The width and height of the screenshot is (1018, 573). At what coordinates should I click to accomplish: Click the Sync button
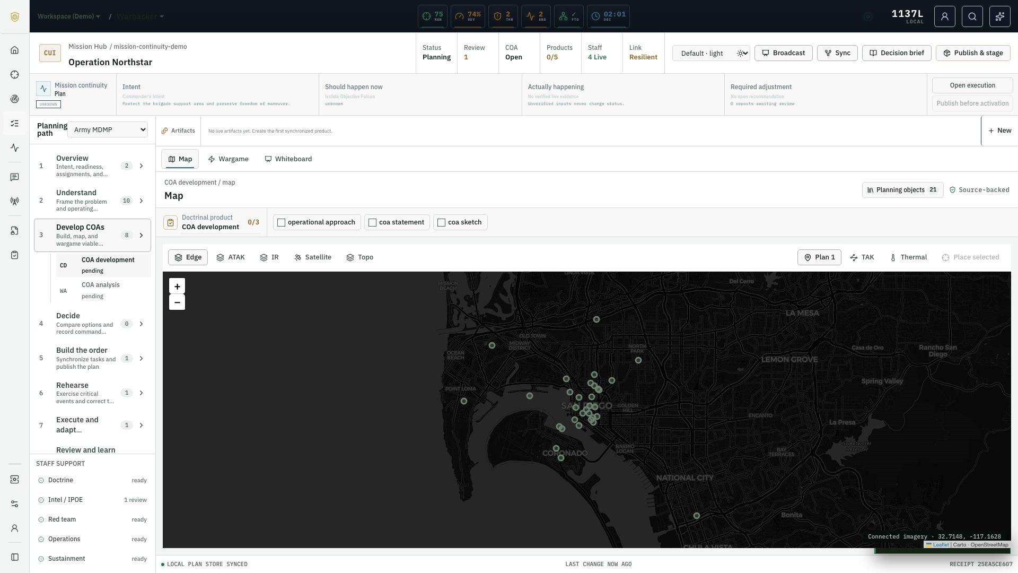point(837,53)
